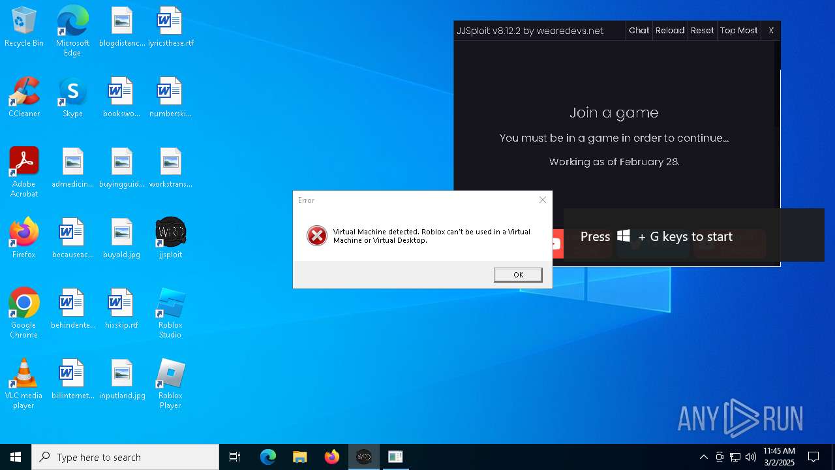Open the Roblox Studio shortcut
Image resolution: width=835 pixels, height=470 pixels.
click(x=170, y=313)
